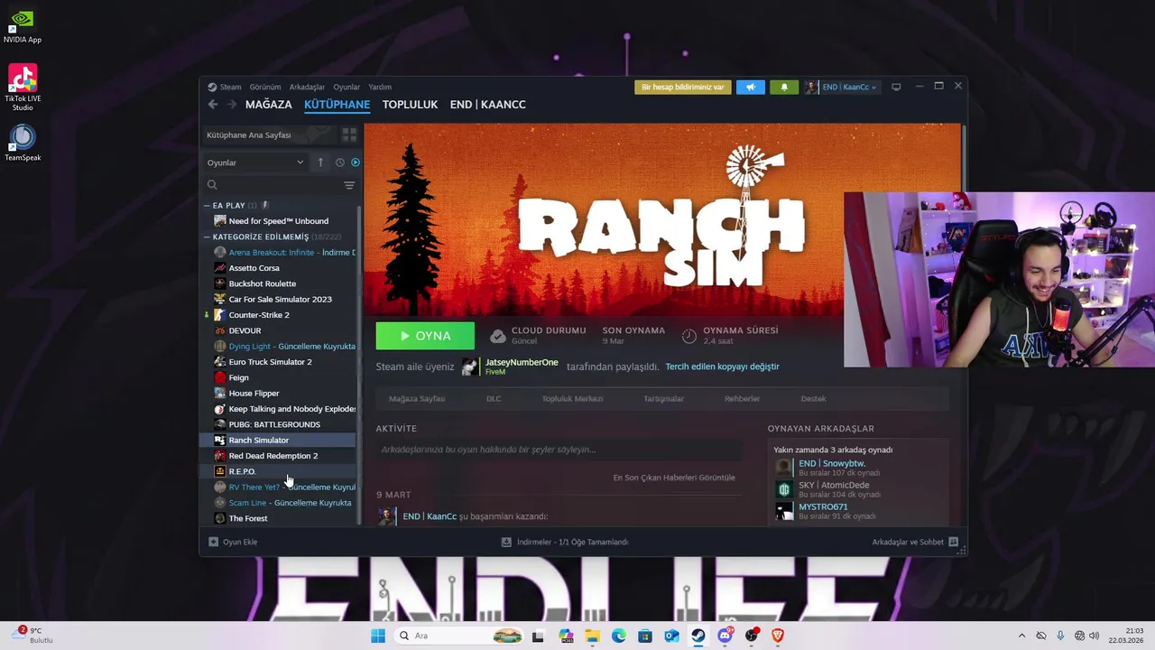The image size is (1155, 650).
Task: Open Arkadaşlar ve Sohbet chat panel
Action: (x=915, y=542)
